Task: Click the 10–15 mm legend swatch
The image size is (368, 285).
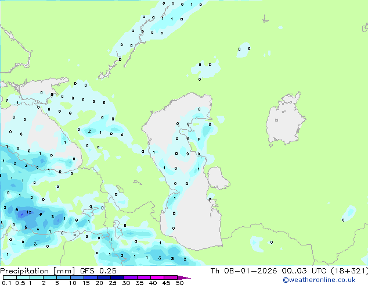Action: pos(77,277)
